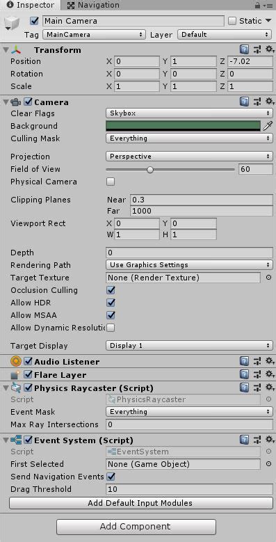Click the Far clipping plane field
The width and height of the screenshot is (276, 542).
202,211
